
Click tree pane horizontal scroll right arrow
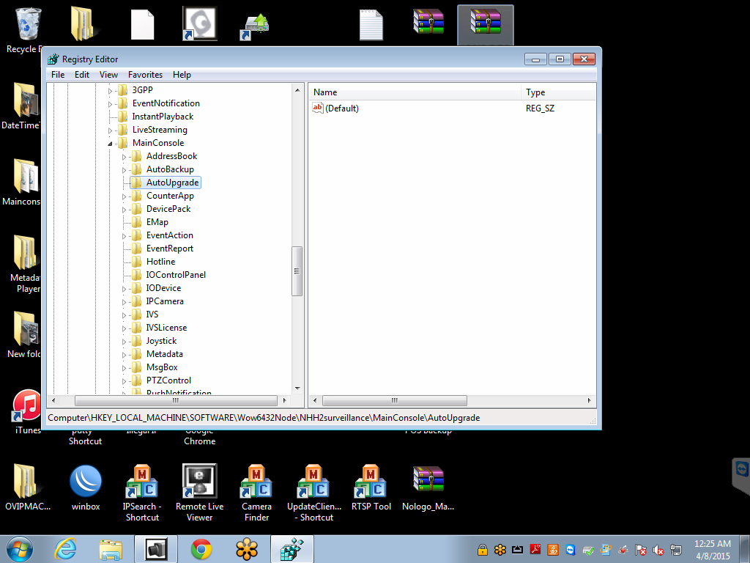click(x=285, y=400)
